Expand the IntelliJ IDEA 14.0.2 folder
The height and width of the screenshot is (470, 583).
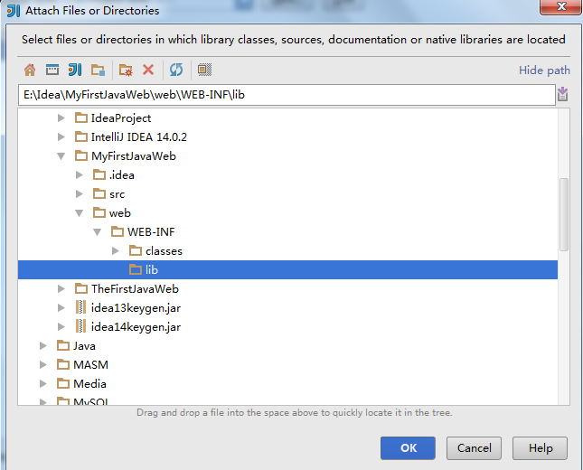(x=61, y=136)
